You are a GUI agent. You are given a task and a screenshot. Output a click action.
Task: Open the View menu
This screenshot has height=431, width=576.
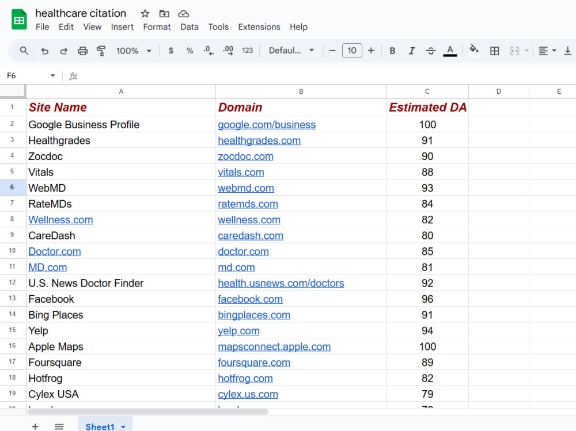92,27
